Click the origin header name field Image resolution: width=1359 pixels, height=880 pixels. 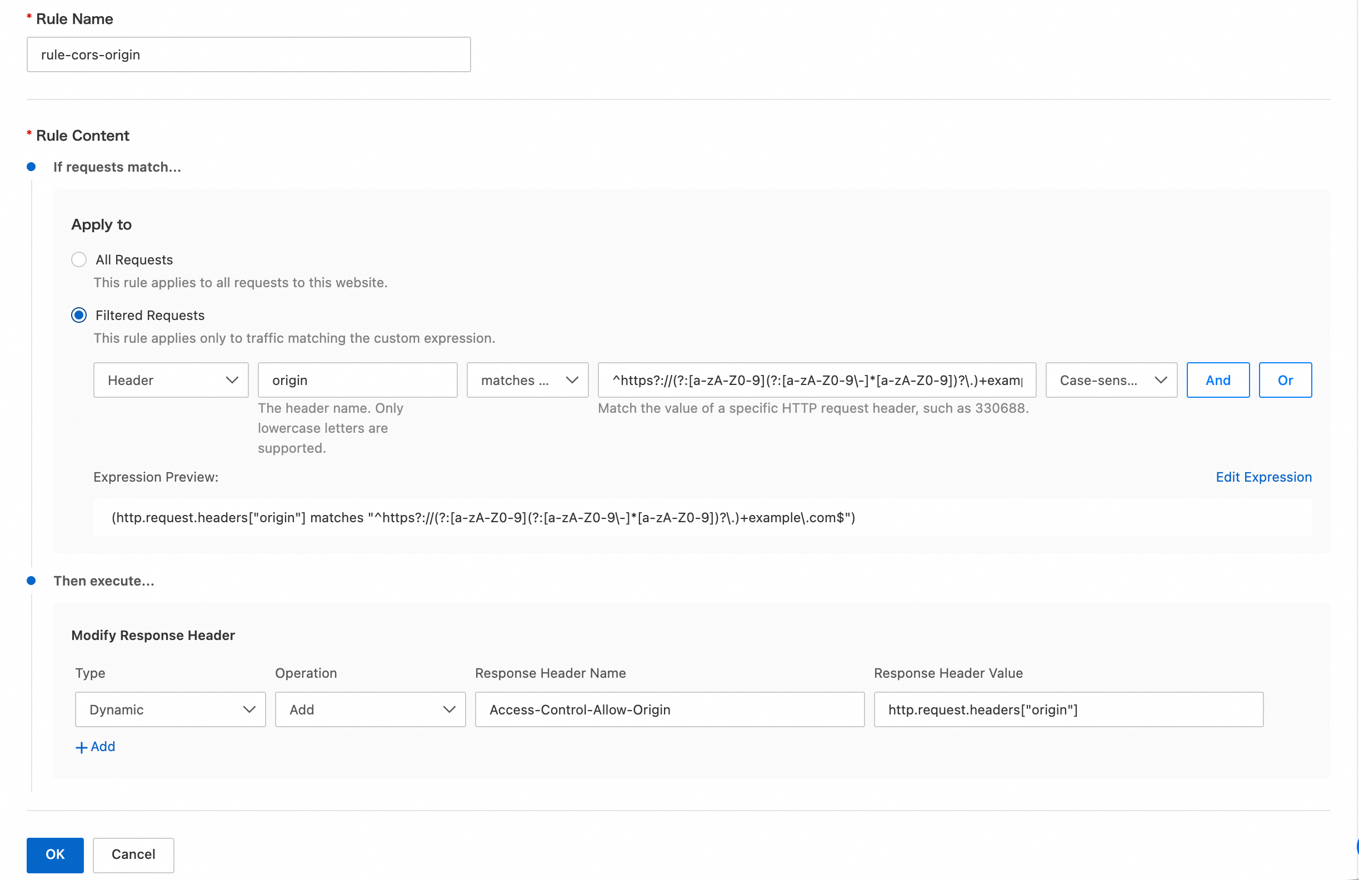coord(357,381)
